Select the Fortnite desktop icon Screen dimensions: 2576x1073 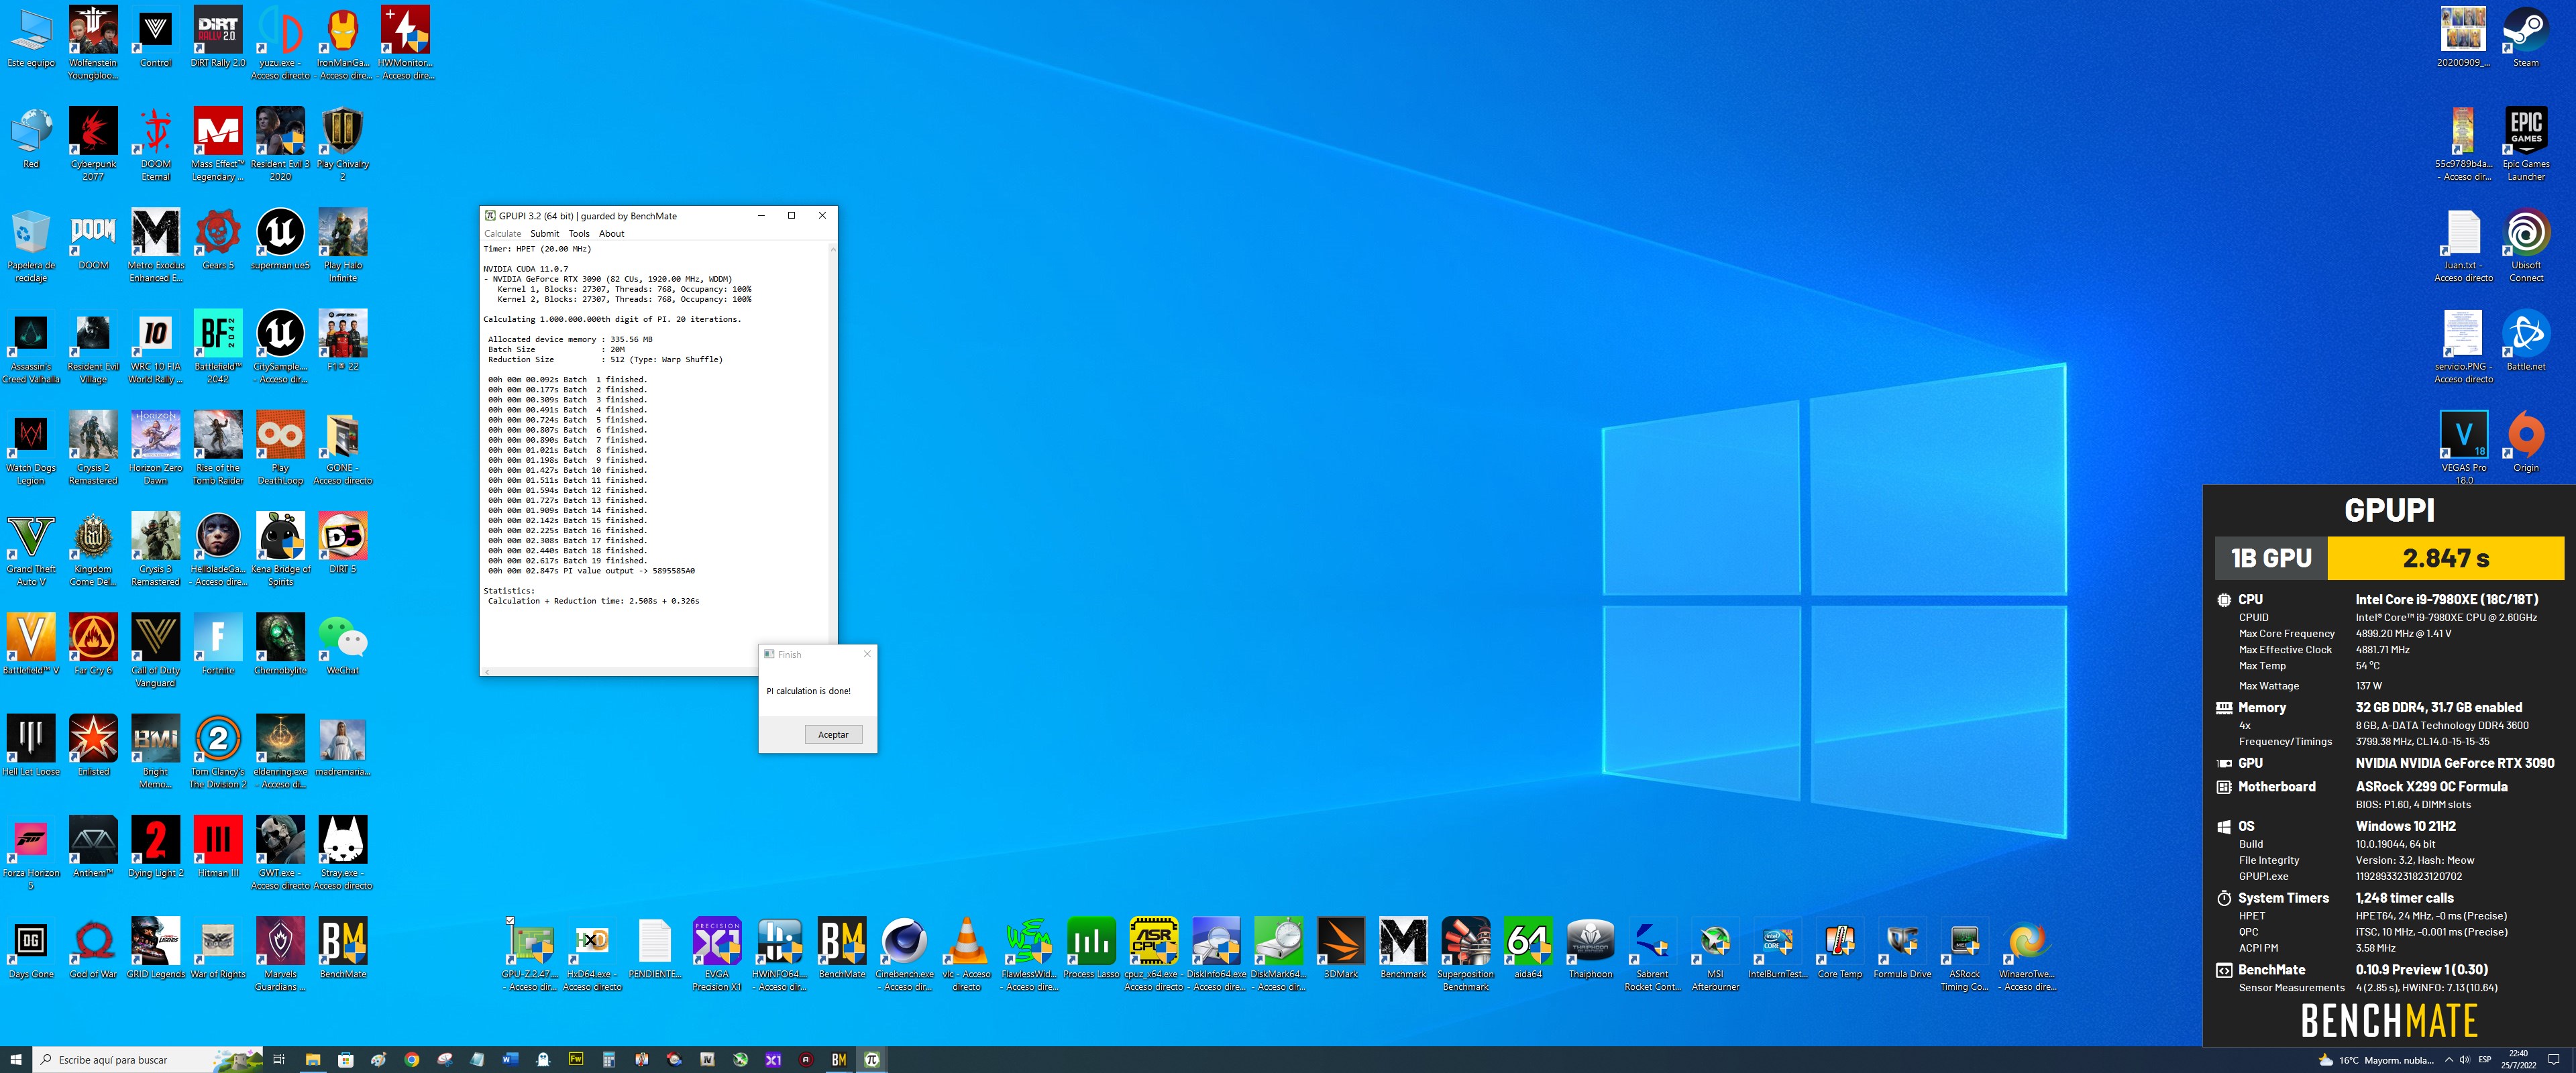[218, 645]
